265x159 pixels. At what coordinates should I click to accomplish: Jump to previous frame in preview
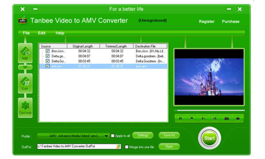click(x=203, y=118)
